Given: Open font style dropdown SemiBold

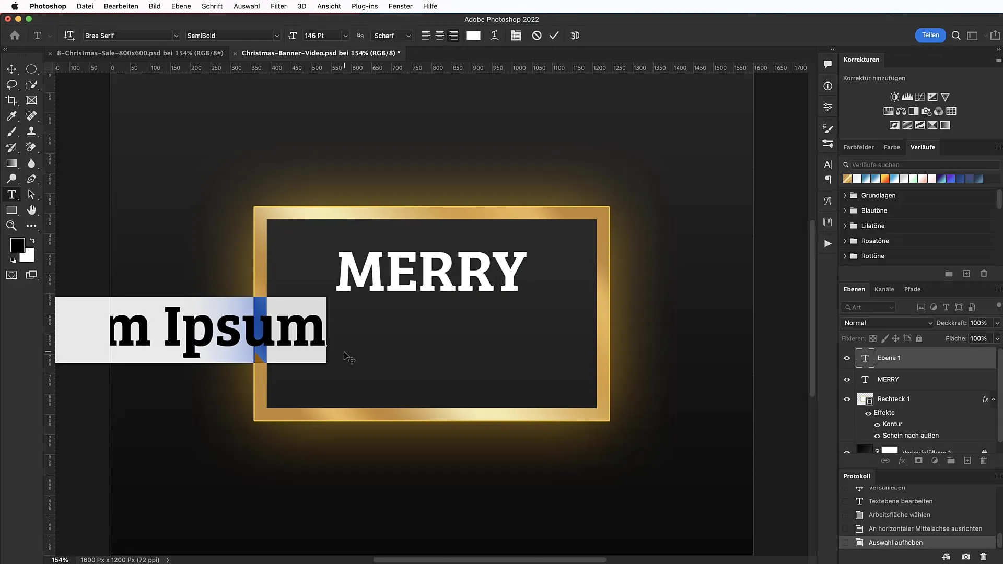Looking at the screenshot, I should tap(277, 36).
